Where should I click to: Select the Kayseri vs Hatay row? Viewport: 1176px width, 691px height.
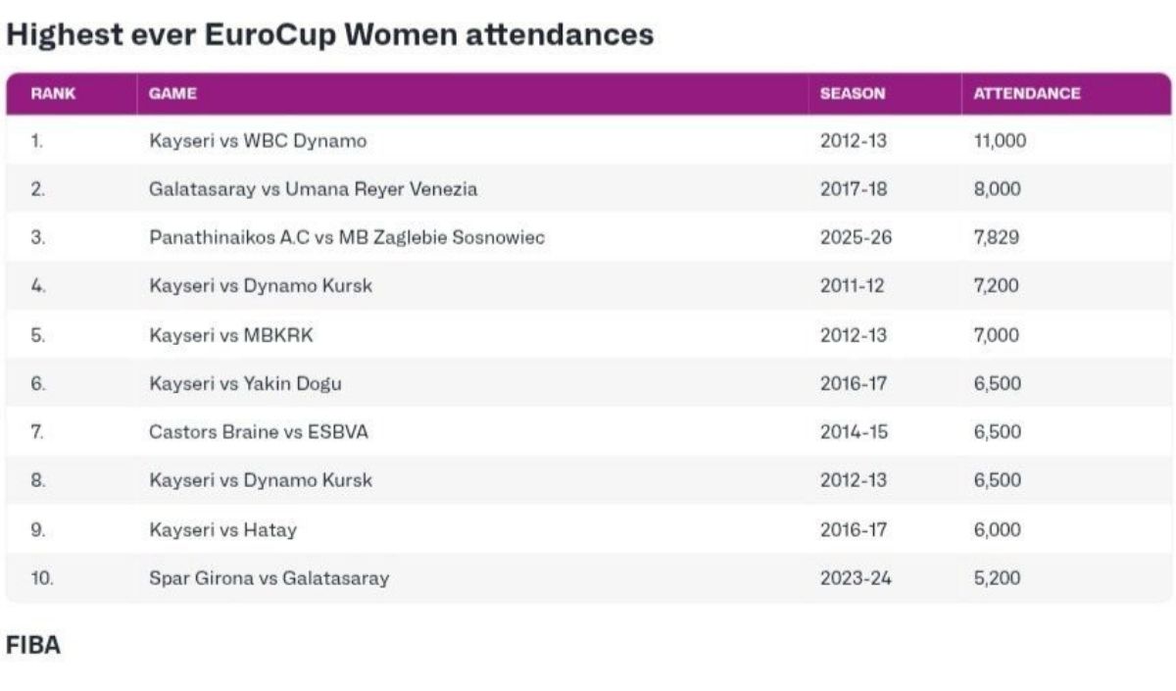pos(222,530)
